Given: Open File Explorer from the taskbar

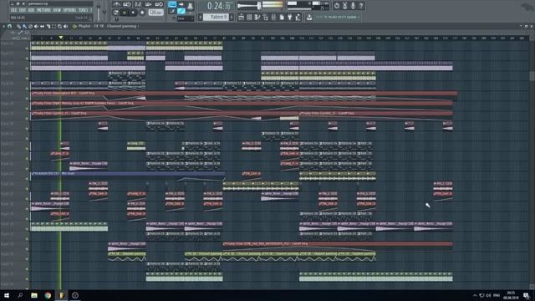Looking at the screenshot, I should [34, 295].
